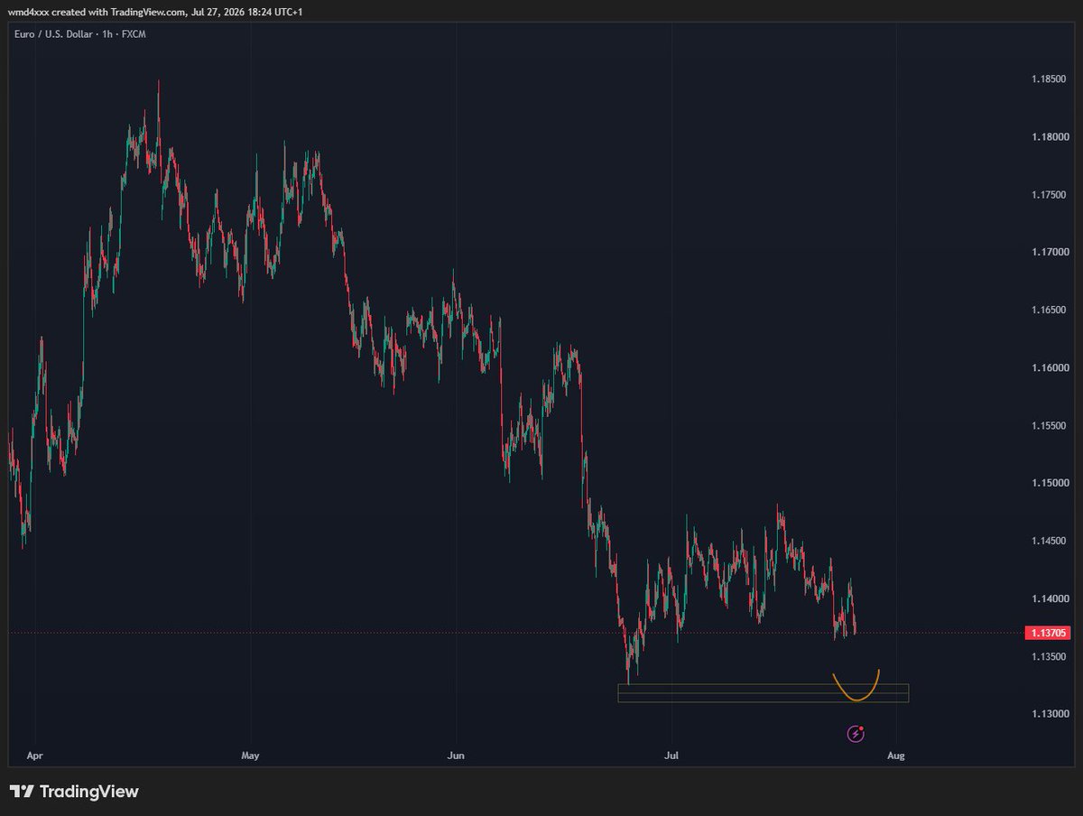Image resolution: width=1083 pixels, height=816 pixels.
Task: Click the 1.16500 price axis label
Action: point(1049,311)
